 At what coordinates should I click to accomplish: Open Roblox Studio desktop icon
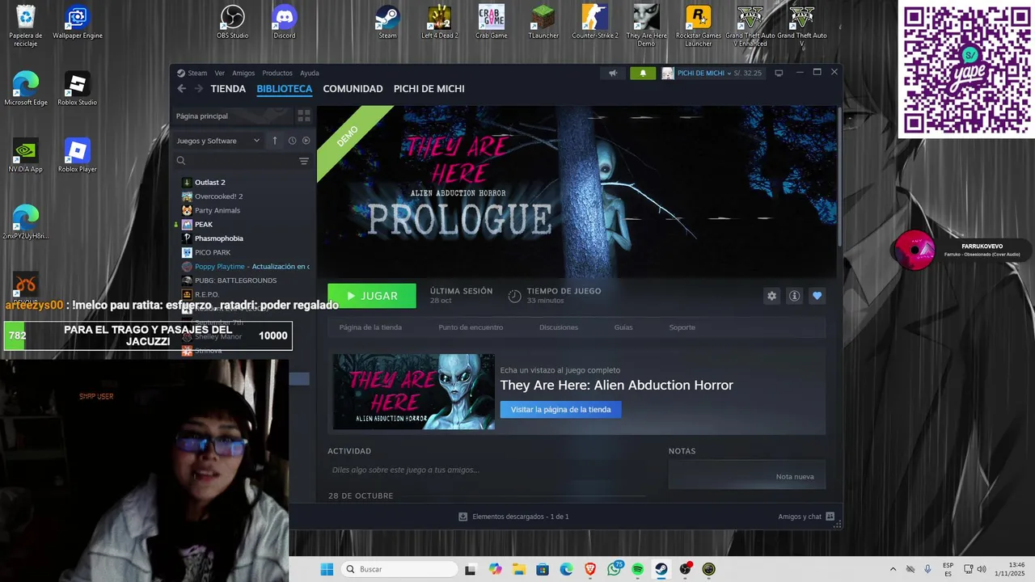pos(77,89)
